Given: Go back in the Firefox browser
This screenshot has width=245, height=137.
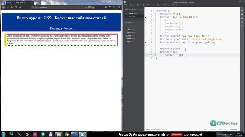Looking at the screenshot, I should [x=3, y=7].
